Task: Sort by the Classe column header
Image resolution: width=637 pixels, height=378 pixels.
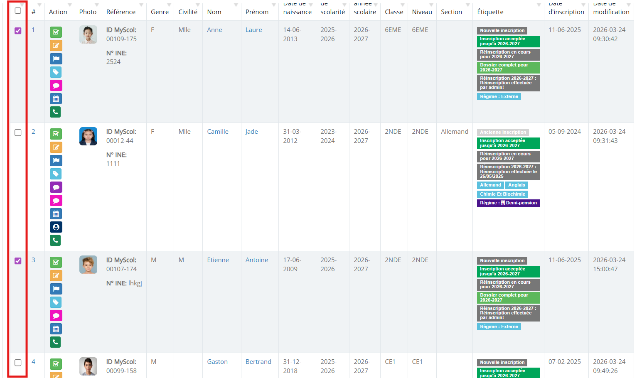Action: pos(394,12)
